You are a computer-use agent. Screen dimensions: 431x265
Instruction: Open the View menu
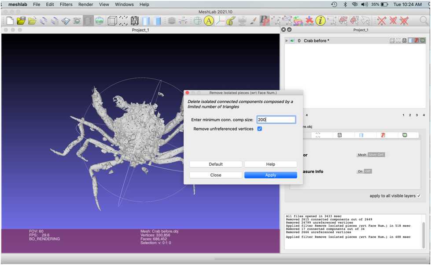(104, 4)
